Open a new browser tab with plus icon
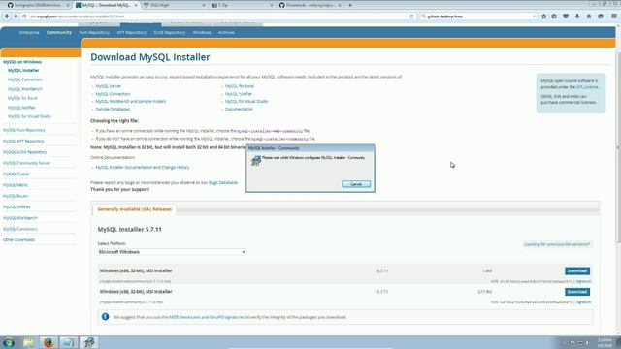 (350, 5)
